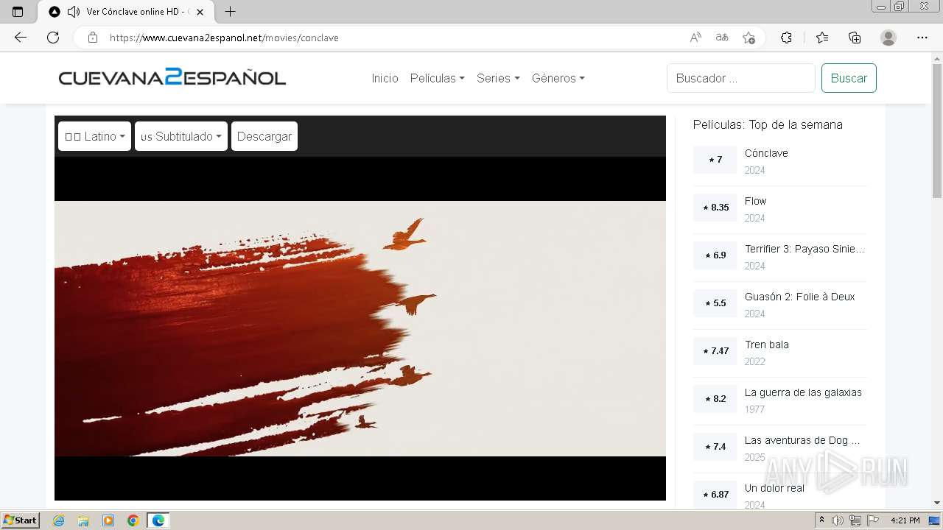Open the tab actions menu icon
This screenshot has width=943, height=530.
(18, 12)
